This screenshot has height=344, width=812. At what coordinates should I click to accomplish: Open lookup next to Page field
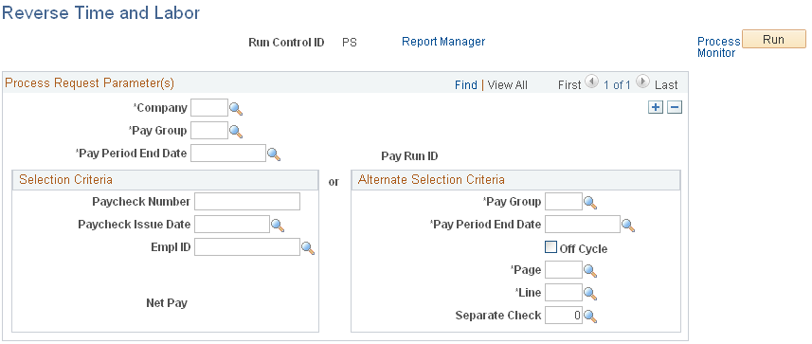click(590, 270)
